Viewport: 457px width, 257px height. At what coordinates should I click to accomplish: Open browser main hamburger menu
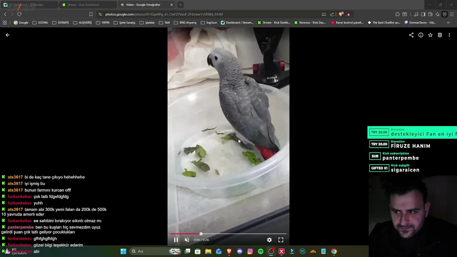tap(452, 14)
